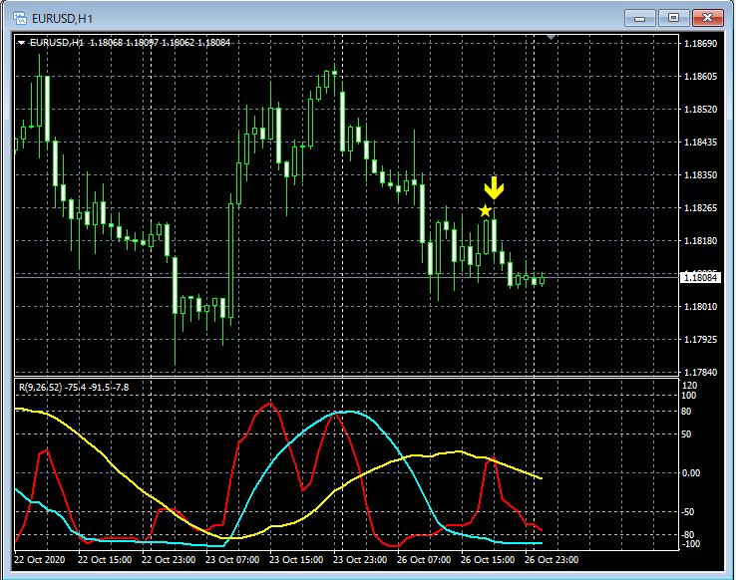Click the 1.18520 price scale value
This screenshot has width=736, height=580.
coord(701,110)
